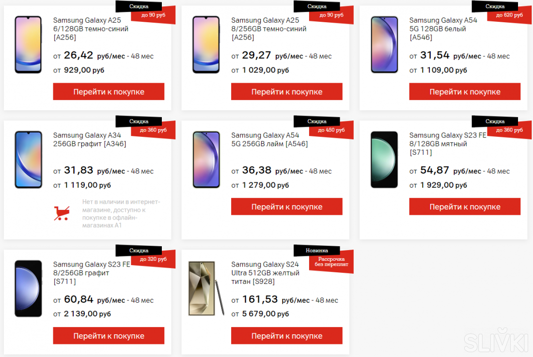Open the Galaxy A34 graphite phone image
The image size is (533, 357).
(x=28, y=159)
